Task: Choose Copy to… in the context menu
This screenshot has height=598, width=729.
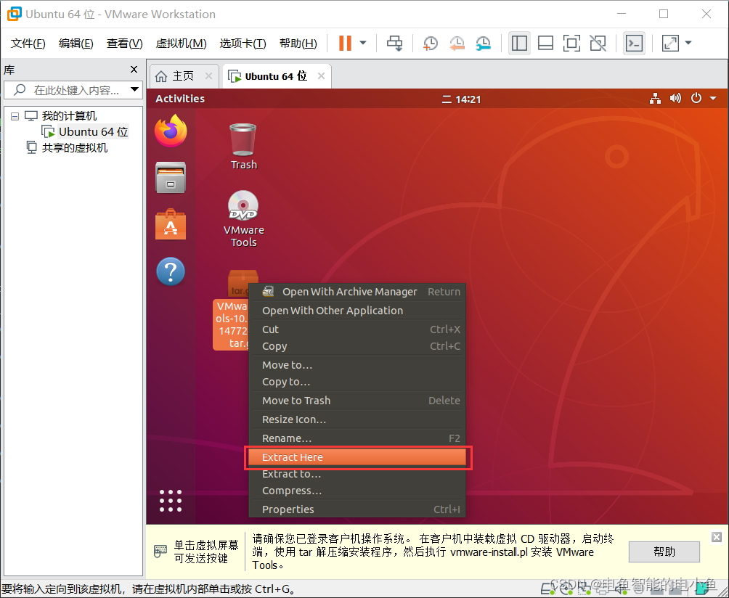Action: pyautogui.click(x=357, y=382)
